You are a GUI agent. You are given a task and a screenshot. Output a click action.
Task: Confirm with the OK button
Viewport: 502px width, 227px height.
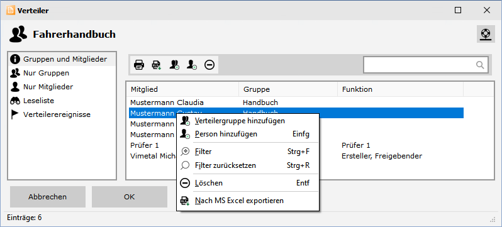point(130,197)
